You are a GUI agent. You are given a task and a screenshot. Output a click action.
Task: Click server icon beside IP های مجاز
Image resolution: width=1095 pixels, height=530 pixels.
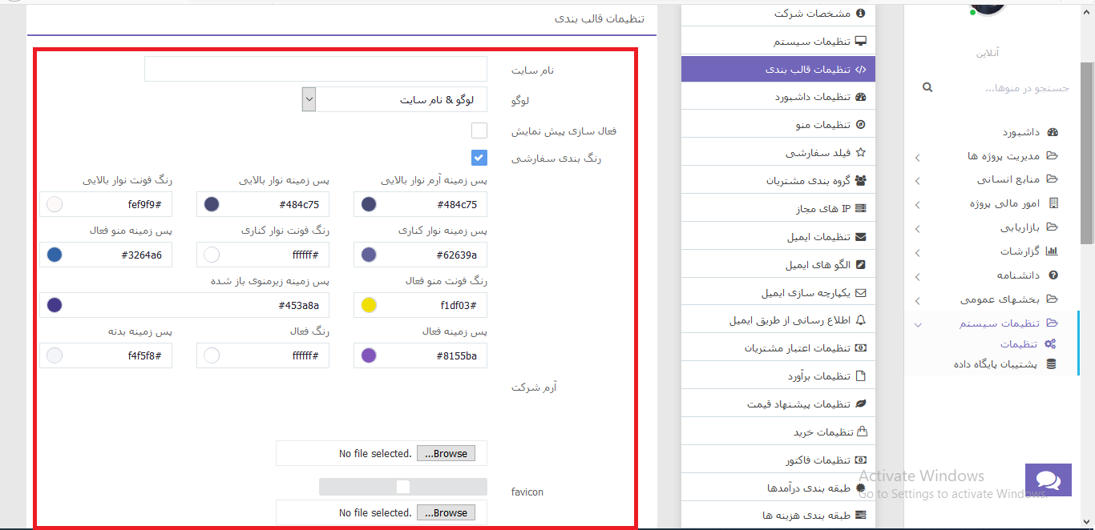(x=861, y=208)
